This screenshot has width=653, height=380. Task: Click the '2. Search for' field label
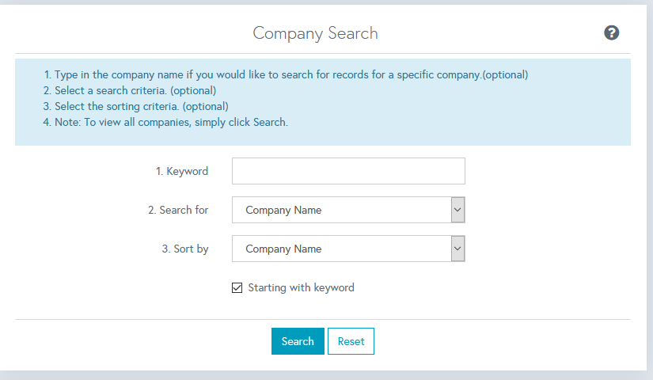click(x=178, y=210)
